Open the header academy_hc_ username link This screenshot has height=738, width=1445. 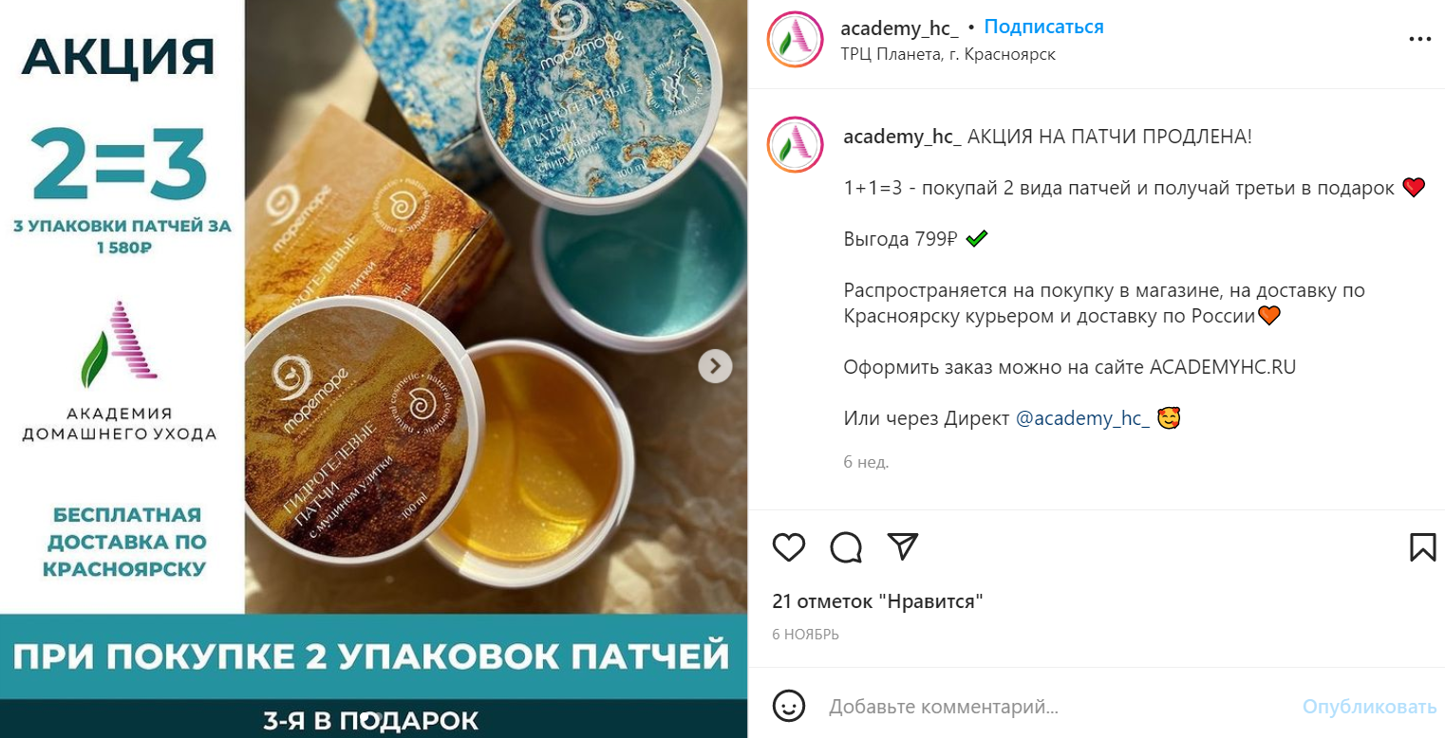pyautogui.click(x=900, y=28)
